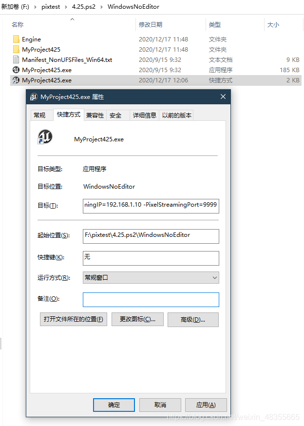Screen dimensions: 304x426
Task: Click the 应用程序 type cell in file list
Action: [x=221, y=70]
